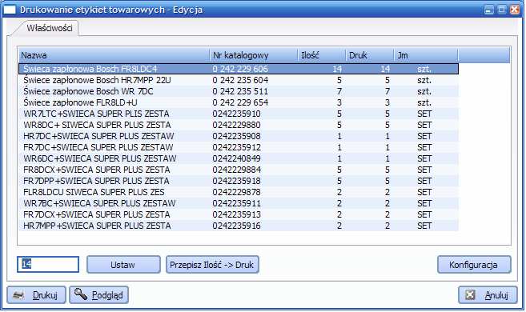Sort by the Ilość column header
Screen dimensions: 526x312
322,55
